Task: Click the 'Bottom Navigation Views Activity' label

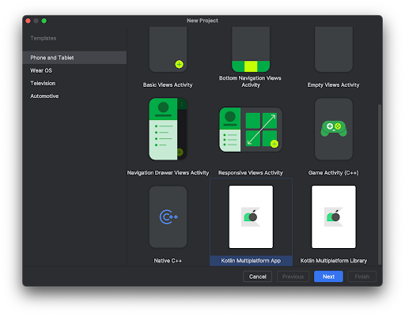Action: coord(250,81)
